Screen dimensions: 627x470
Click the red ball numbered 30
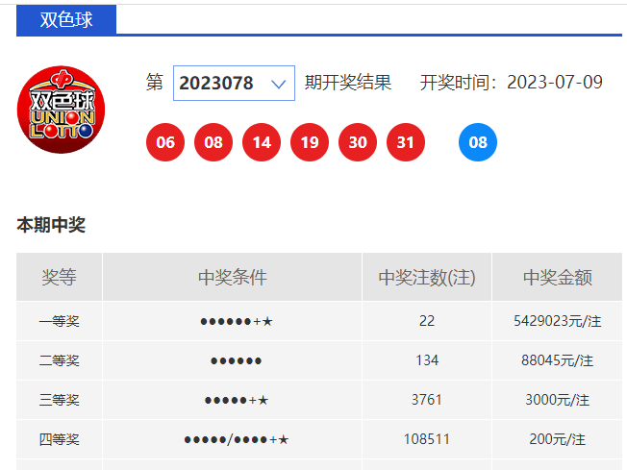(x=358, y=142)
